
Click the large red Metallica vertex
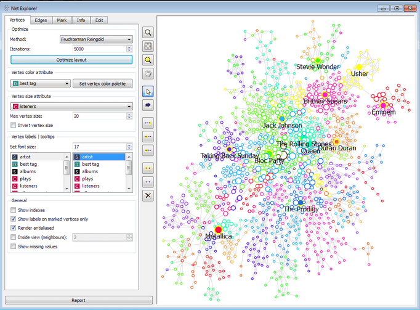coord(217,229)
